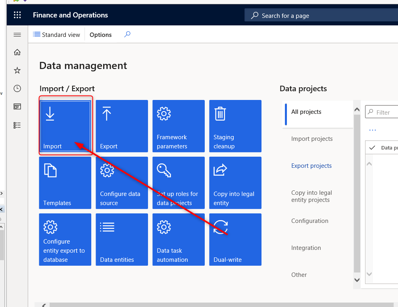Select the All projects tab
This screenshot has width=398, height=307.
pyautogui.click(x=317, y=114)
